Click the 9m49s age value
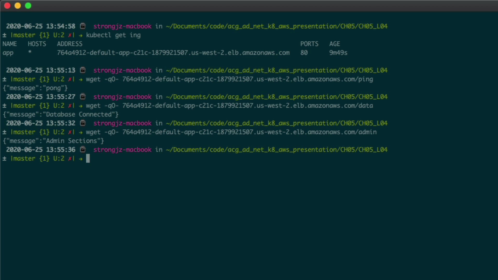498x280 pixels. pyautogui.click(x=338, y=53)
